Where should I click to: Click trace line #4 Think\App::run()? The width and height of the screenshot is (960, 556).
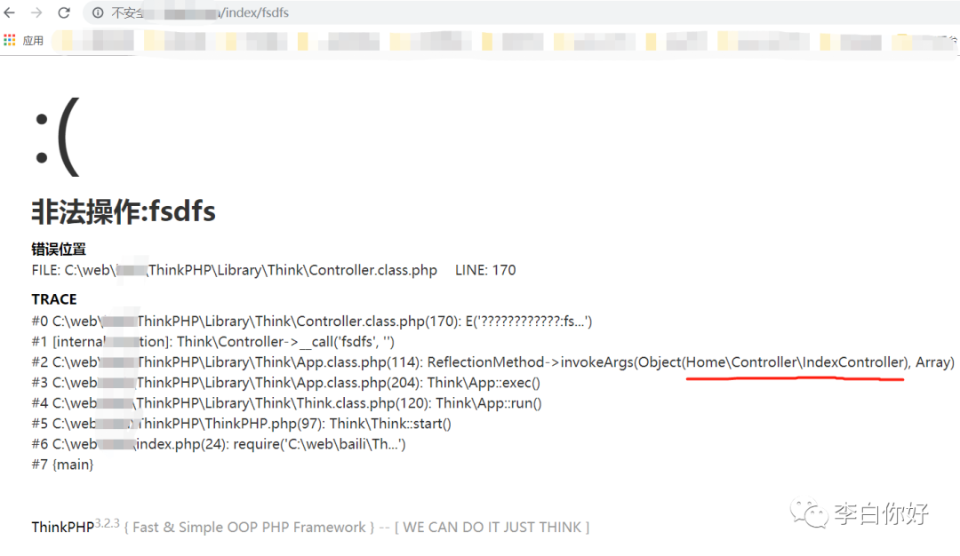coord(286,403)
